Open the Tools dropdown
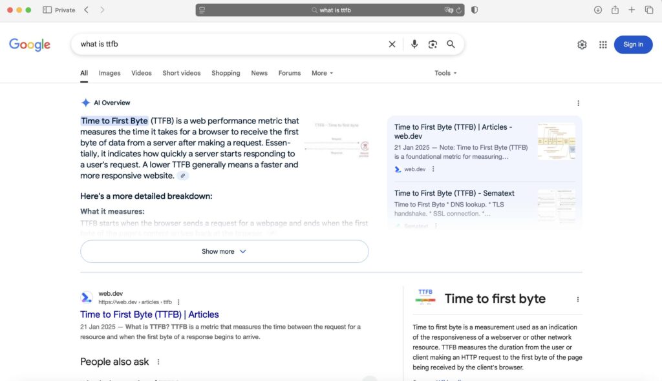 [x=445, y=73]
